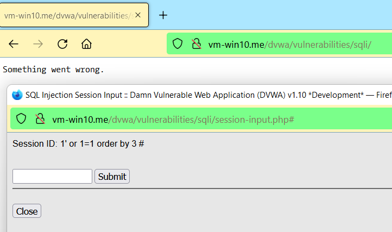Click the shield icon in main address bar
The image size is (392, 232).
click(x=178, y=43)
